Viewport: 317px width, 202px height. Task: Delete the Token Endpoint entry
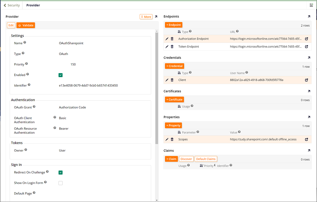pyautogui.click(x=172, y=46)
